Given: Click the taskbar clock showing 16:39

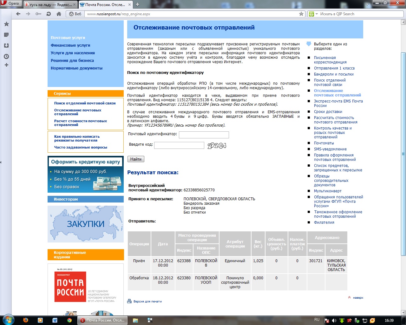Looking at the screenshot, I should pyautogui.click(x=389, y=321).
